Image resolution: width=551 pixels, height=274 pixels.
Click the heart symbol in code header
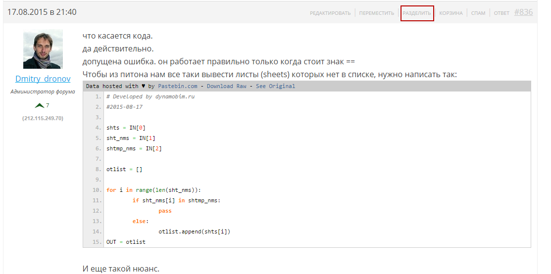click(143, 86)
